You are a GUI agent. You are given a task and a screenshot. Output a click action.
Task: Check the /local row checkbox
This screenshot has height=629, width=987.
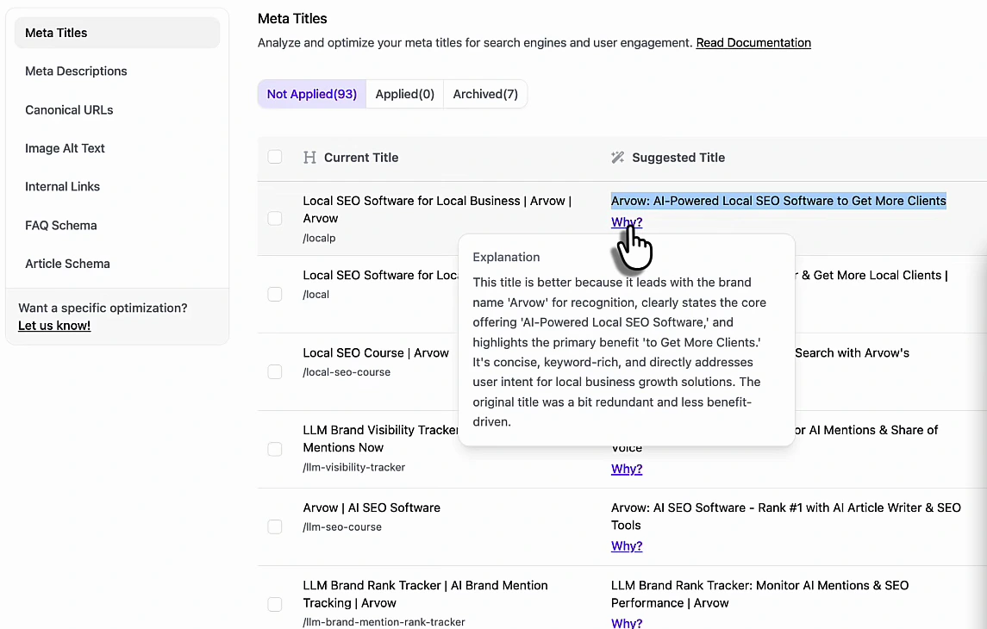[x=275, y=294]
